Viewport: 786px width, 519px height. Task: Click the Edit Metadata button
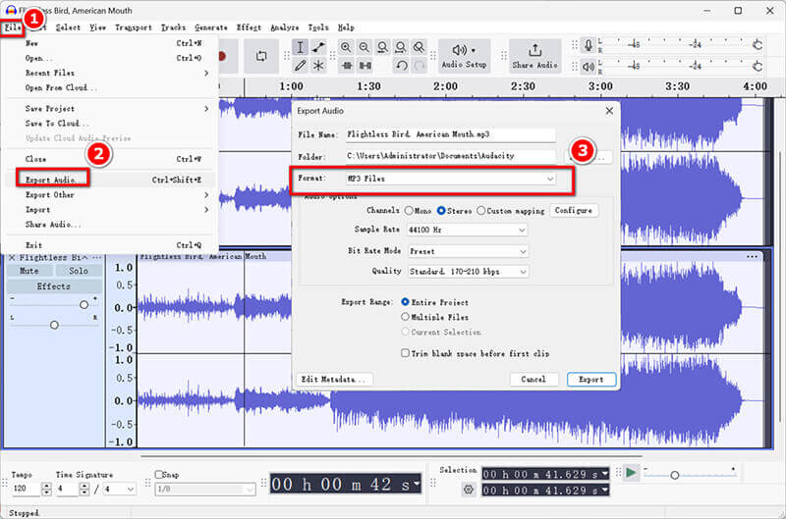pyautogui.click(x=334, y=380)
